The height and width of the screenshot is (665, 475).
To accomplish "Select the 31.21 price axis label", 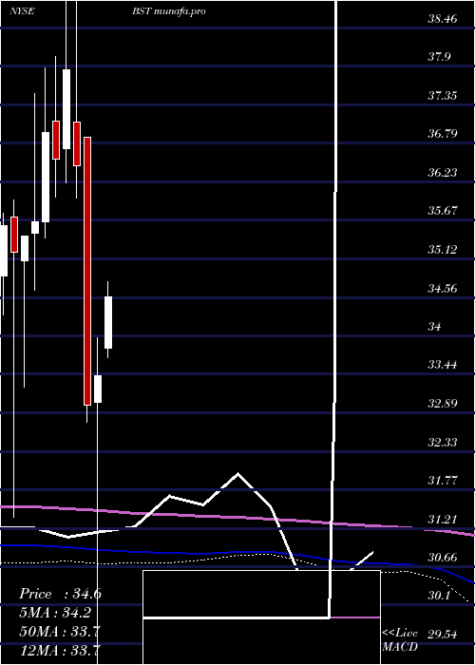I will click(x=443, y=519).
